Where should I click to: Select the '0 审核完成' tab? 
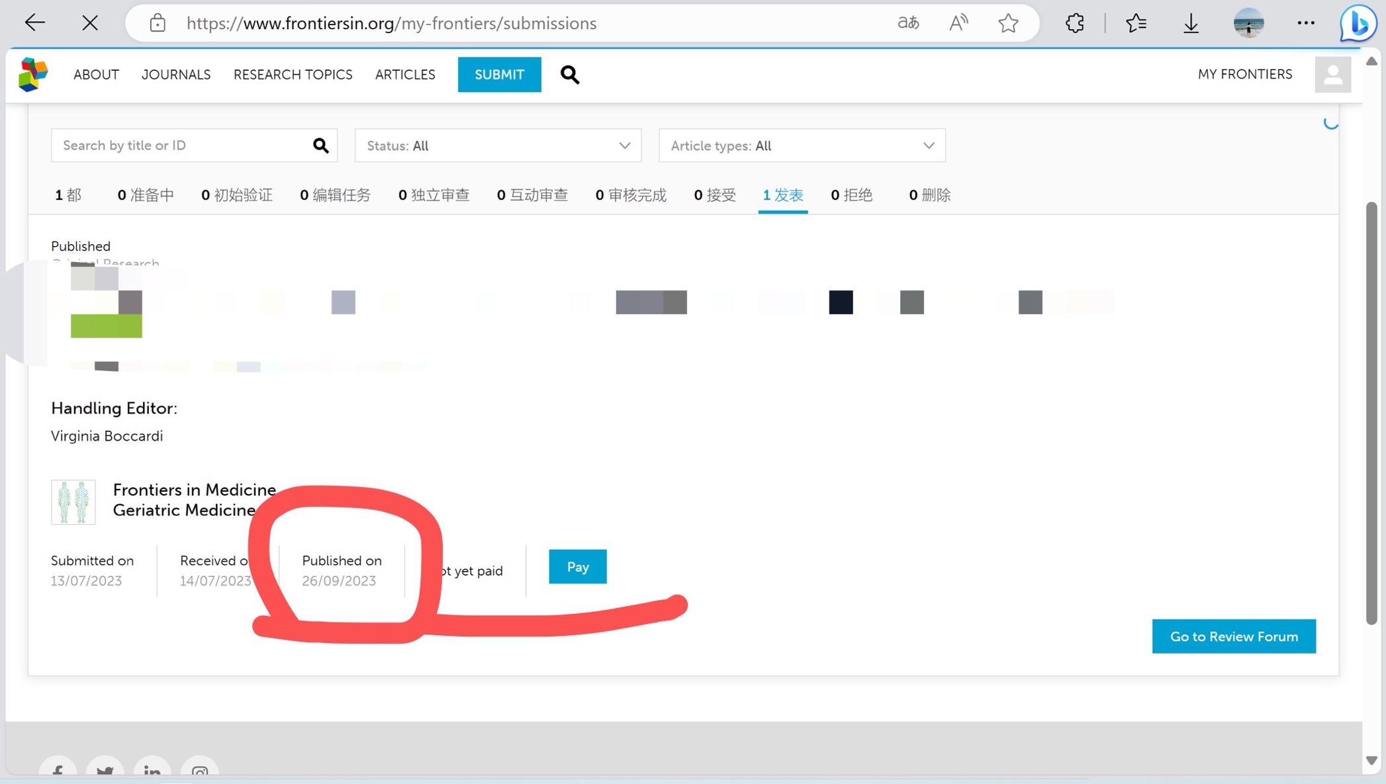pos(631,195)
